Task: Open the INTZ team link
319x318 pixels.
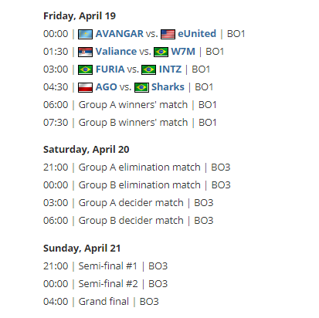Action: click(170, 69)
